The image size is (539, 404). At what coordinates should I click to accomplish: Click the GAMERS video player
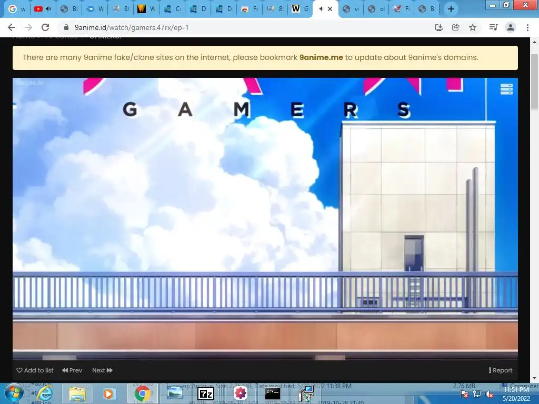pyautogui.click(x=265, y=219)
